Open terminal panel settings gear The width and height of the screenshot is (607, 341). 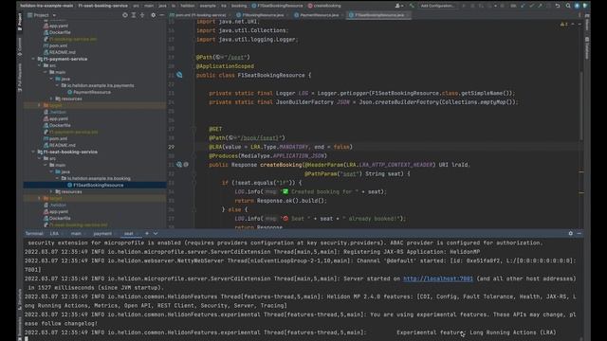[571, 234]
